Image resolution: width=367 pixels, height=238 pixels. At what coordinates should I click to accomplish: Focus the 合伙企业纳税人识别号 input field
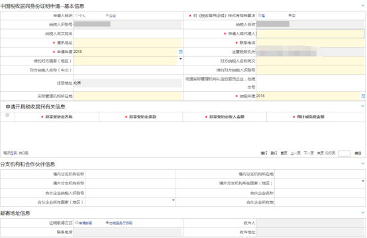[x=131, y=193]
